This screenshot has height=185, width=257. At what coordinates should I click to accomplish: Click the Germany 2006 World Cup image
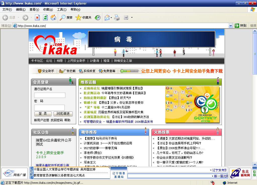tap(192, 104)
